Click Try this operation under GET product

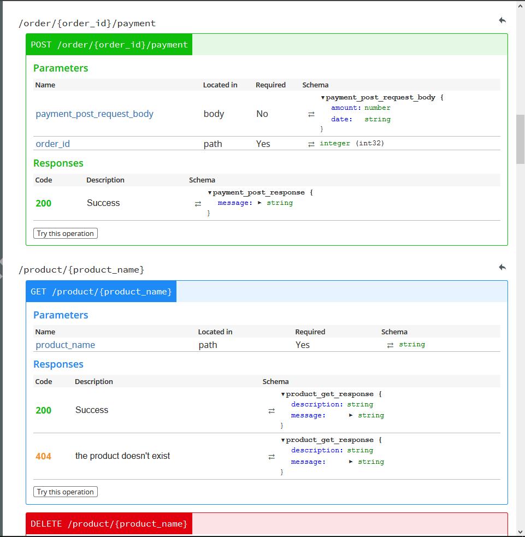66,492
